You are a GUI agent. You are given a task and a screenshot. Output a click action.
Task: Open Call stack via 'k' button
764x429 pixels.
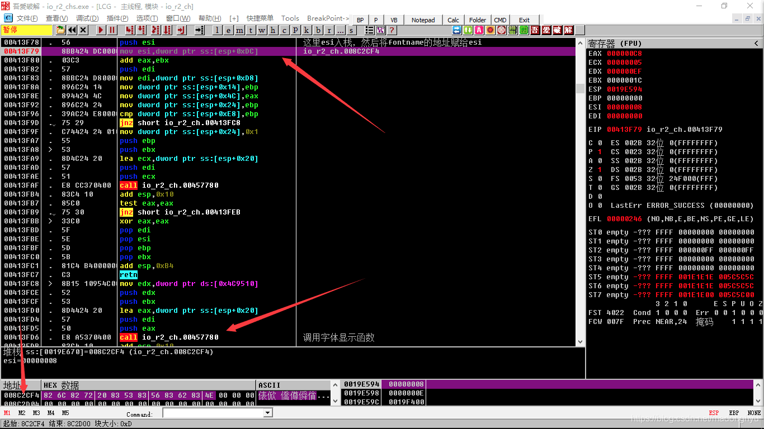306,30
